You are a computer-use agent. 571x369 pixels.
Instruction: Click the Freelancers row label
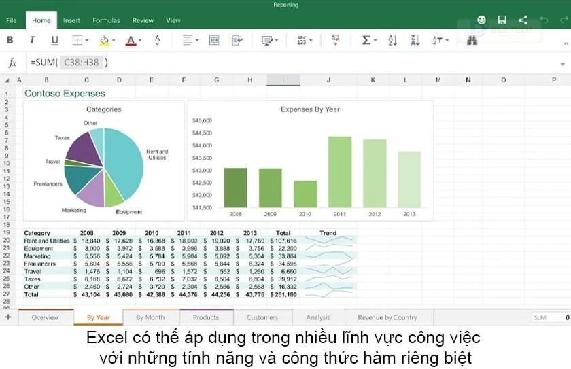click(x=39, y=264)
